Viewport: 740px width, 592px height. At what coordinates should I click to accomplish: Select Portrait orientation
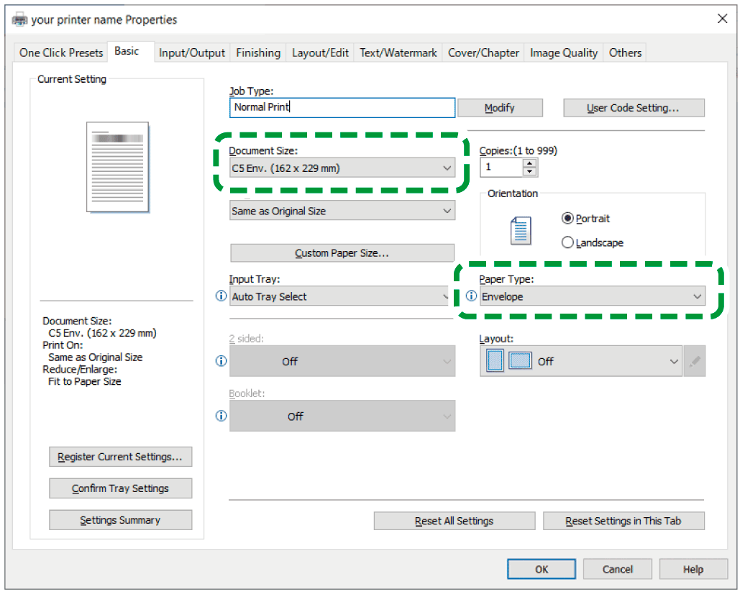(x=568, y=219)
